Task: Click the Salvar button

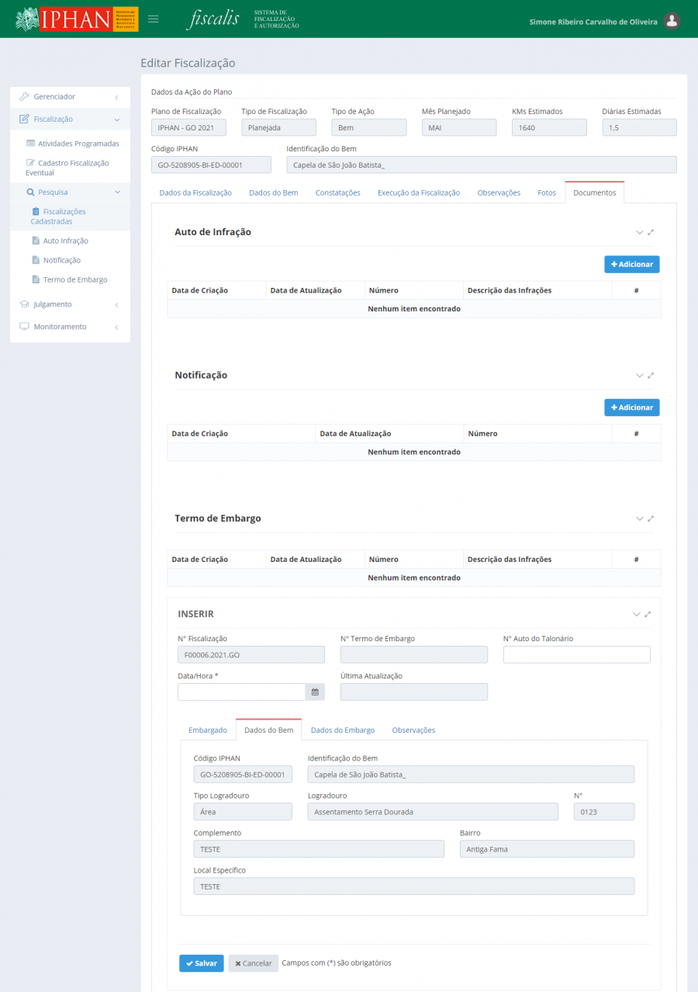Action: click(201, 963)
